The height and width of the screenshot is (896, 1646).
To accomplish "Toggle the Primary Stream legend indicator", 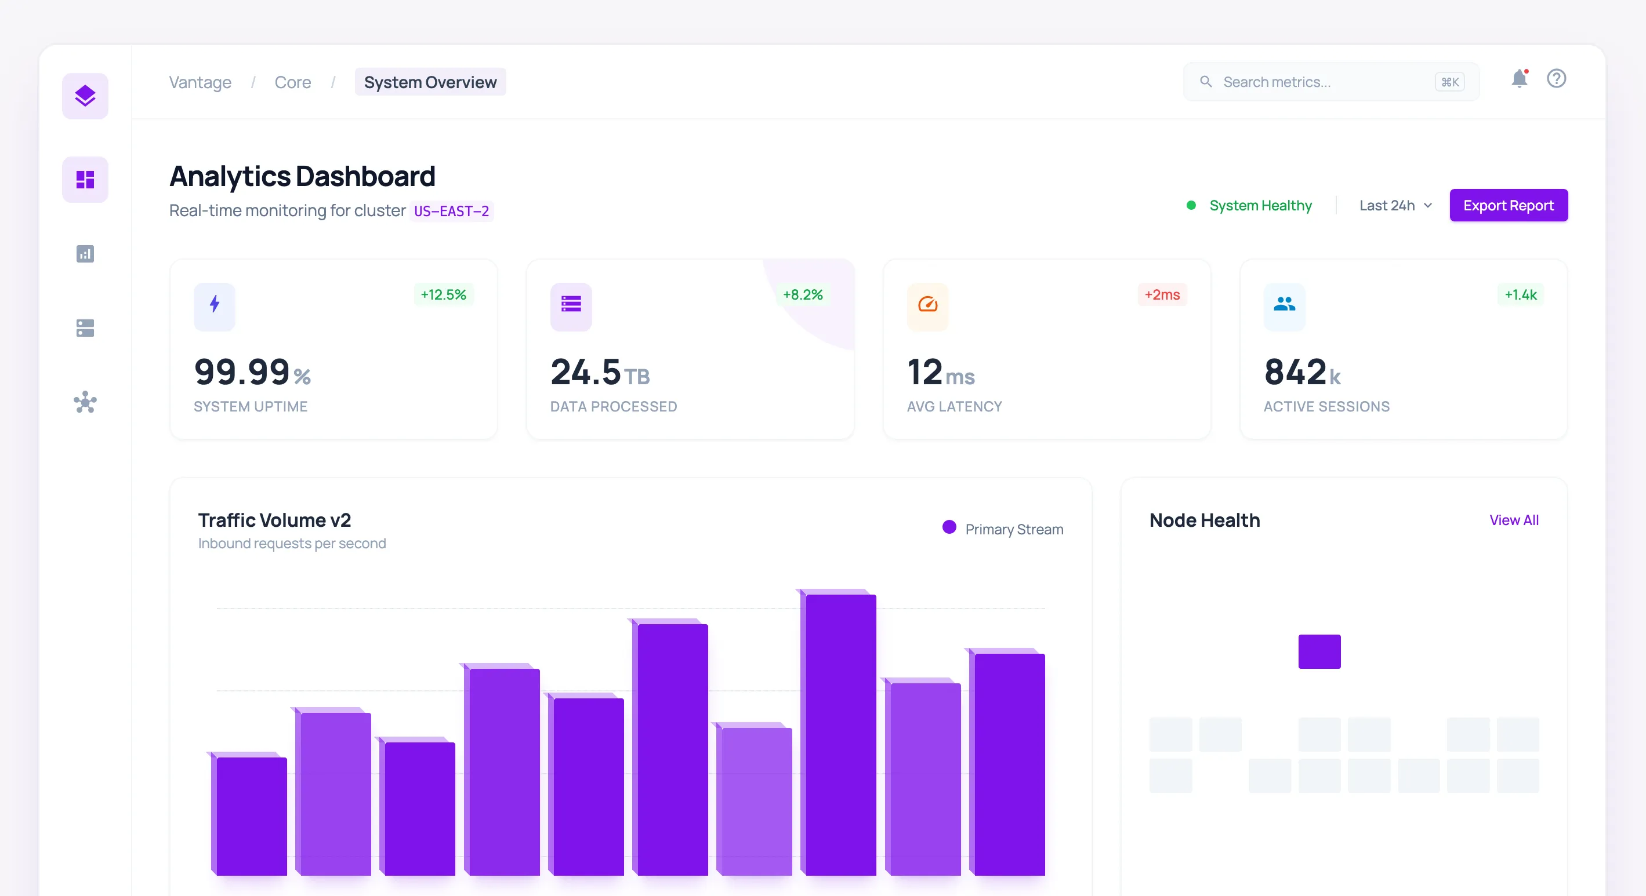I will point(949,528).
